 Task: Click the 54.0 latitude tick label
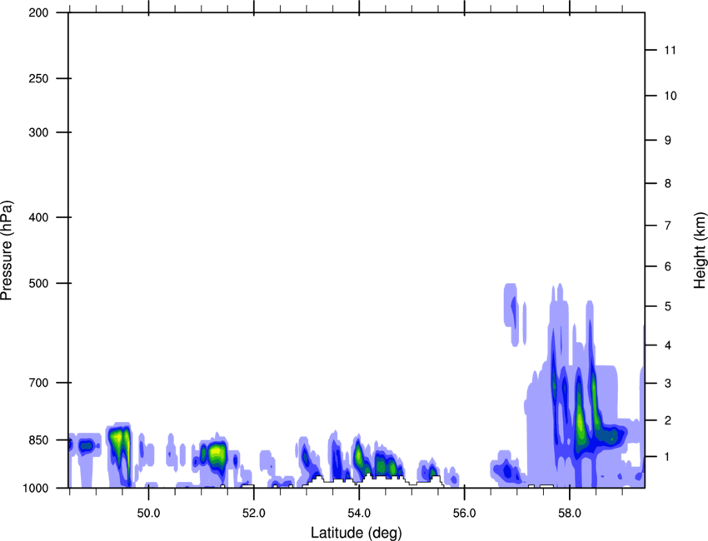(x=359, y=510)
